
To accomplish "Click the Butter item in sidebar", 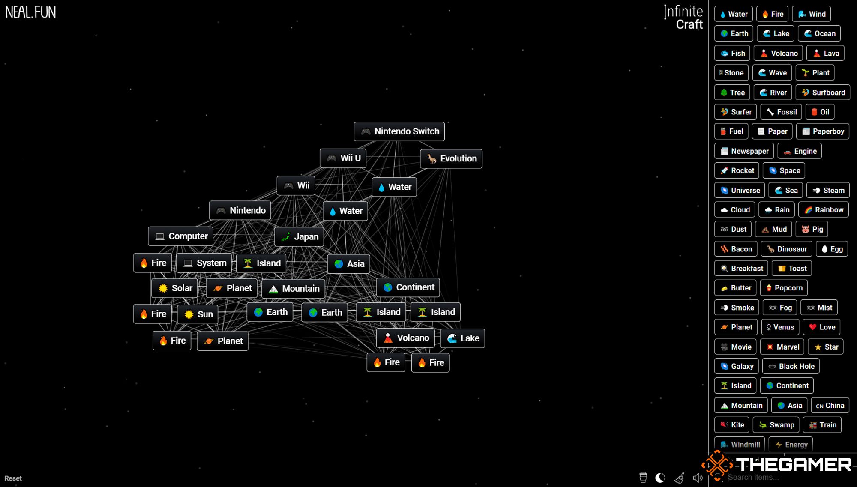I will [735, 288].
